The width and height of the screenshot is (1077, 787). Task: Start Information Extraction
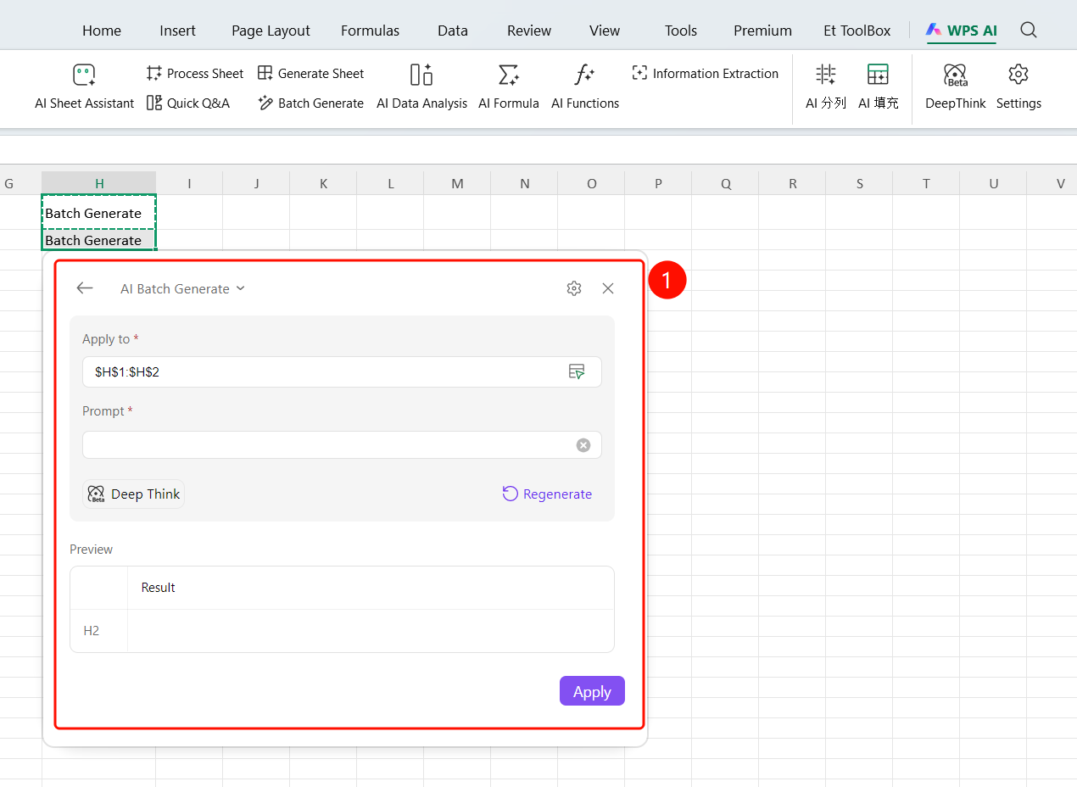click(x=705, y=74)
